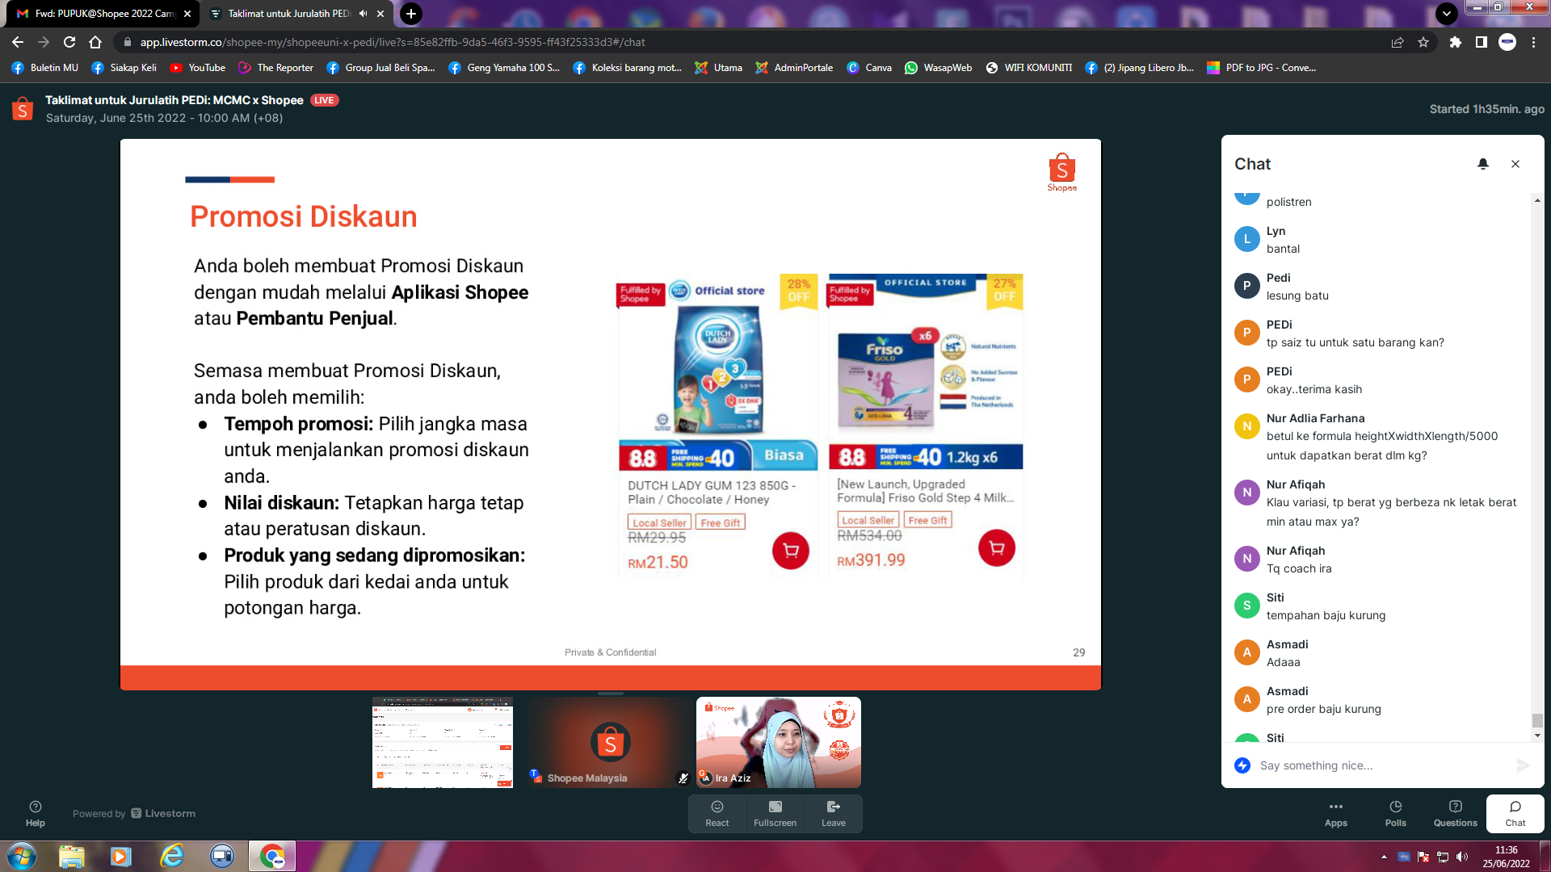Click the Siti avatar for 'tempahan baju kurung'

pos(1246,606)
